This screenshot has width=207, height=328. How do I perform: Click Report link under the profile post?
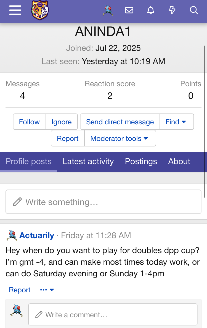(20, 290)
